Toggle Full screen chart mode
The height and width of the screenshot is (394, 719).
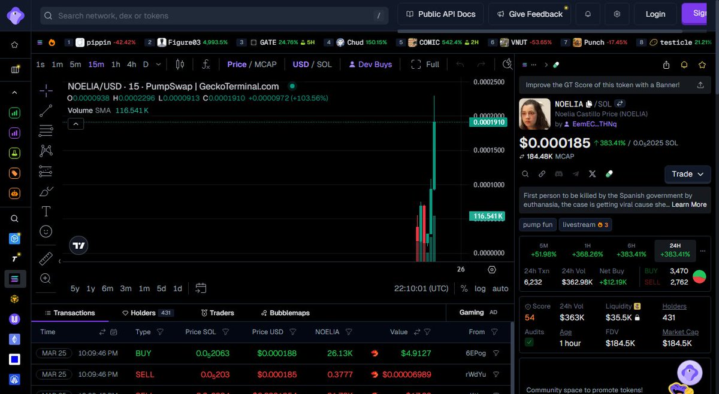(x=425, y=64)
